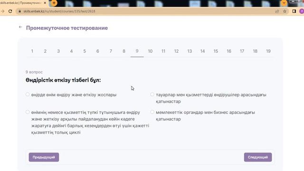Open question 12
The width and height of the screenshot is (304, 171).
[x=176, y=51]
